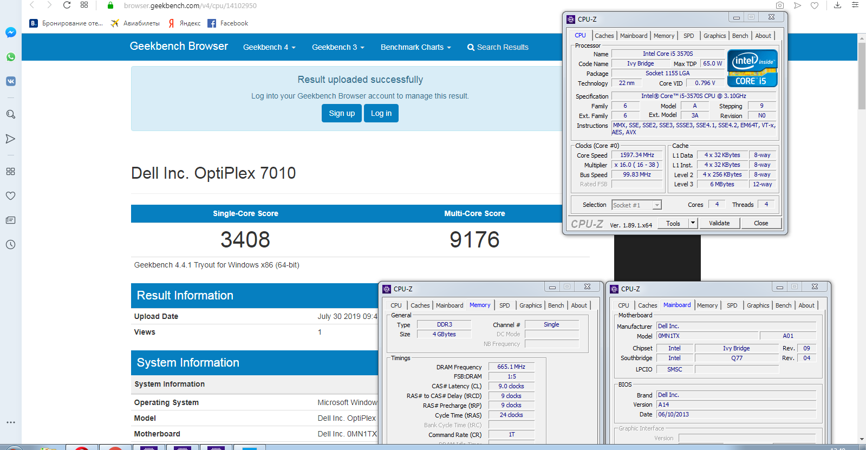Open the sidebar three-dots setup menu
Screen dimensions: 866x450
10,422
